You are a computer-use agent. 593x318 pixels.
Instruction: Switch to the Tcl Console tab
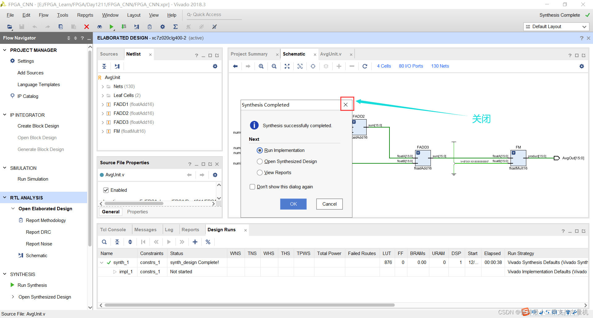113,230
